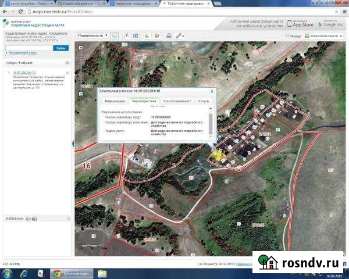Screen dimensions: 349x279
Task: Click the star icon beside found results
Action: (x=67, y=62)
